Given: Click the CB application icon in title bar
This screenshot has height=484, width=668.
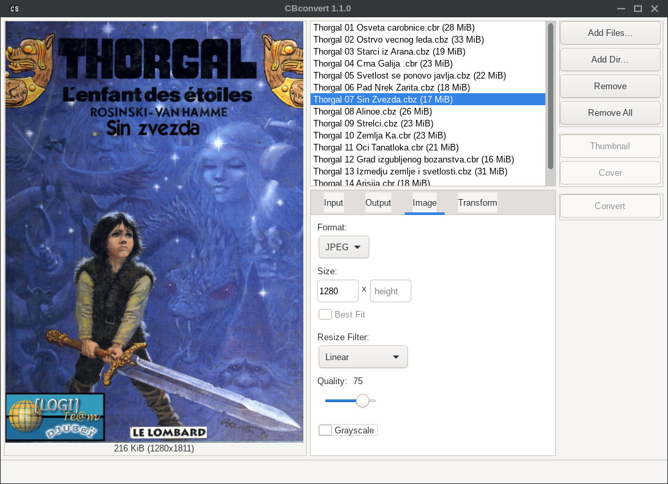Looking at the screenshot, I should tap(14, 9).
